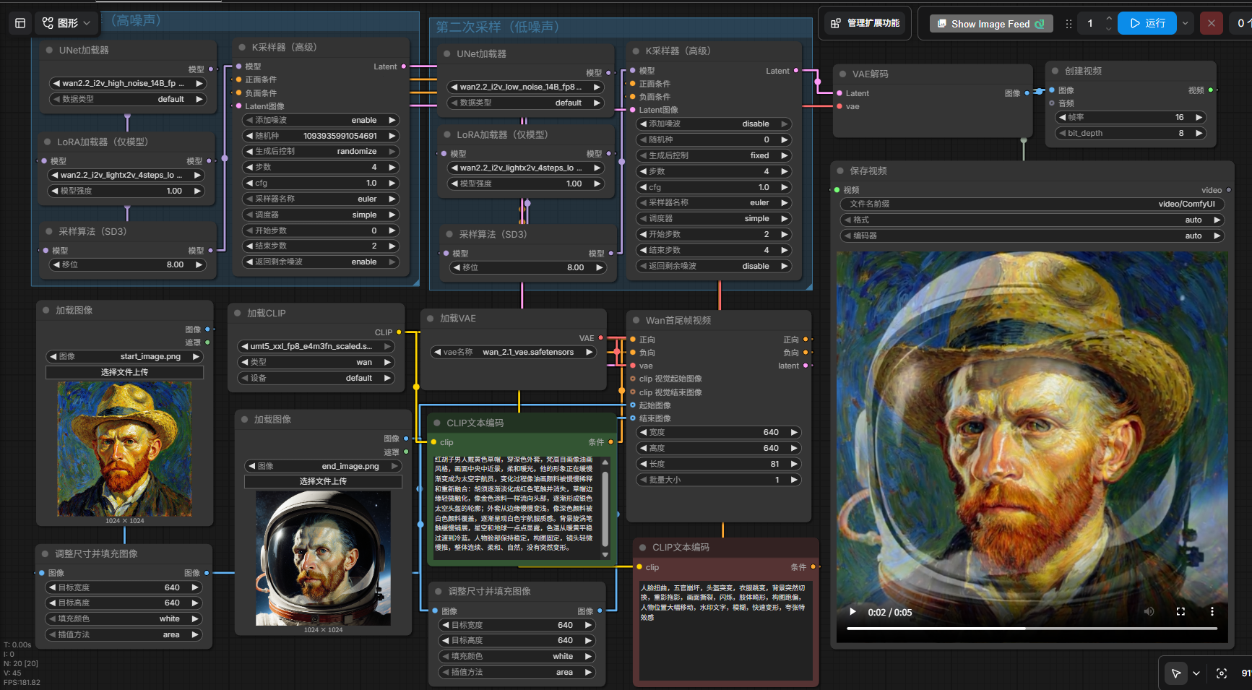Increase 宽度 640 in Wan首尾帧视频
The width and height of the screenshot is (1252, 690).
[x=793, y=432]
